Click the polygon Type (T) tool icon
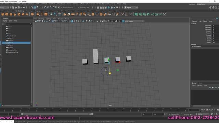219x123 pixels. (42, 14)
